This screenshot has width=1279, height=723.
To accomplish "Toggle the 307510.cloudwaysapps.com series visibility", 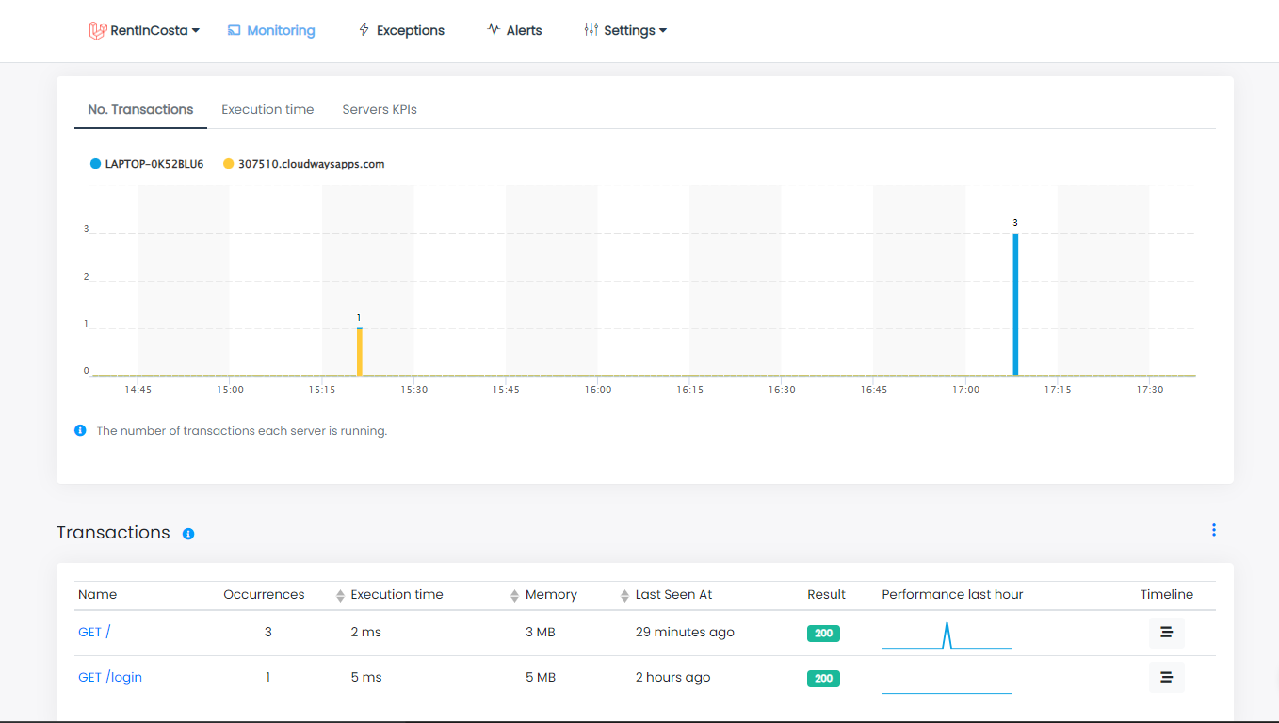I will coord(305,163).
